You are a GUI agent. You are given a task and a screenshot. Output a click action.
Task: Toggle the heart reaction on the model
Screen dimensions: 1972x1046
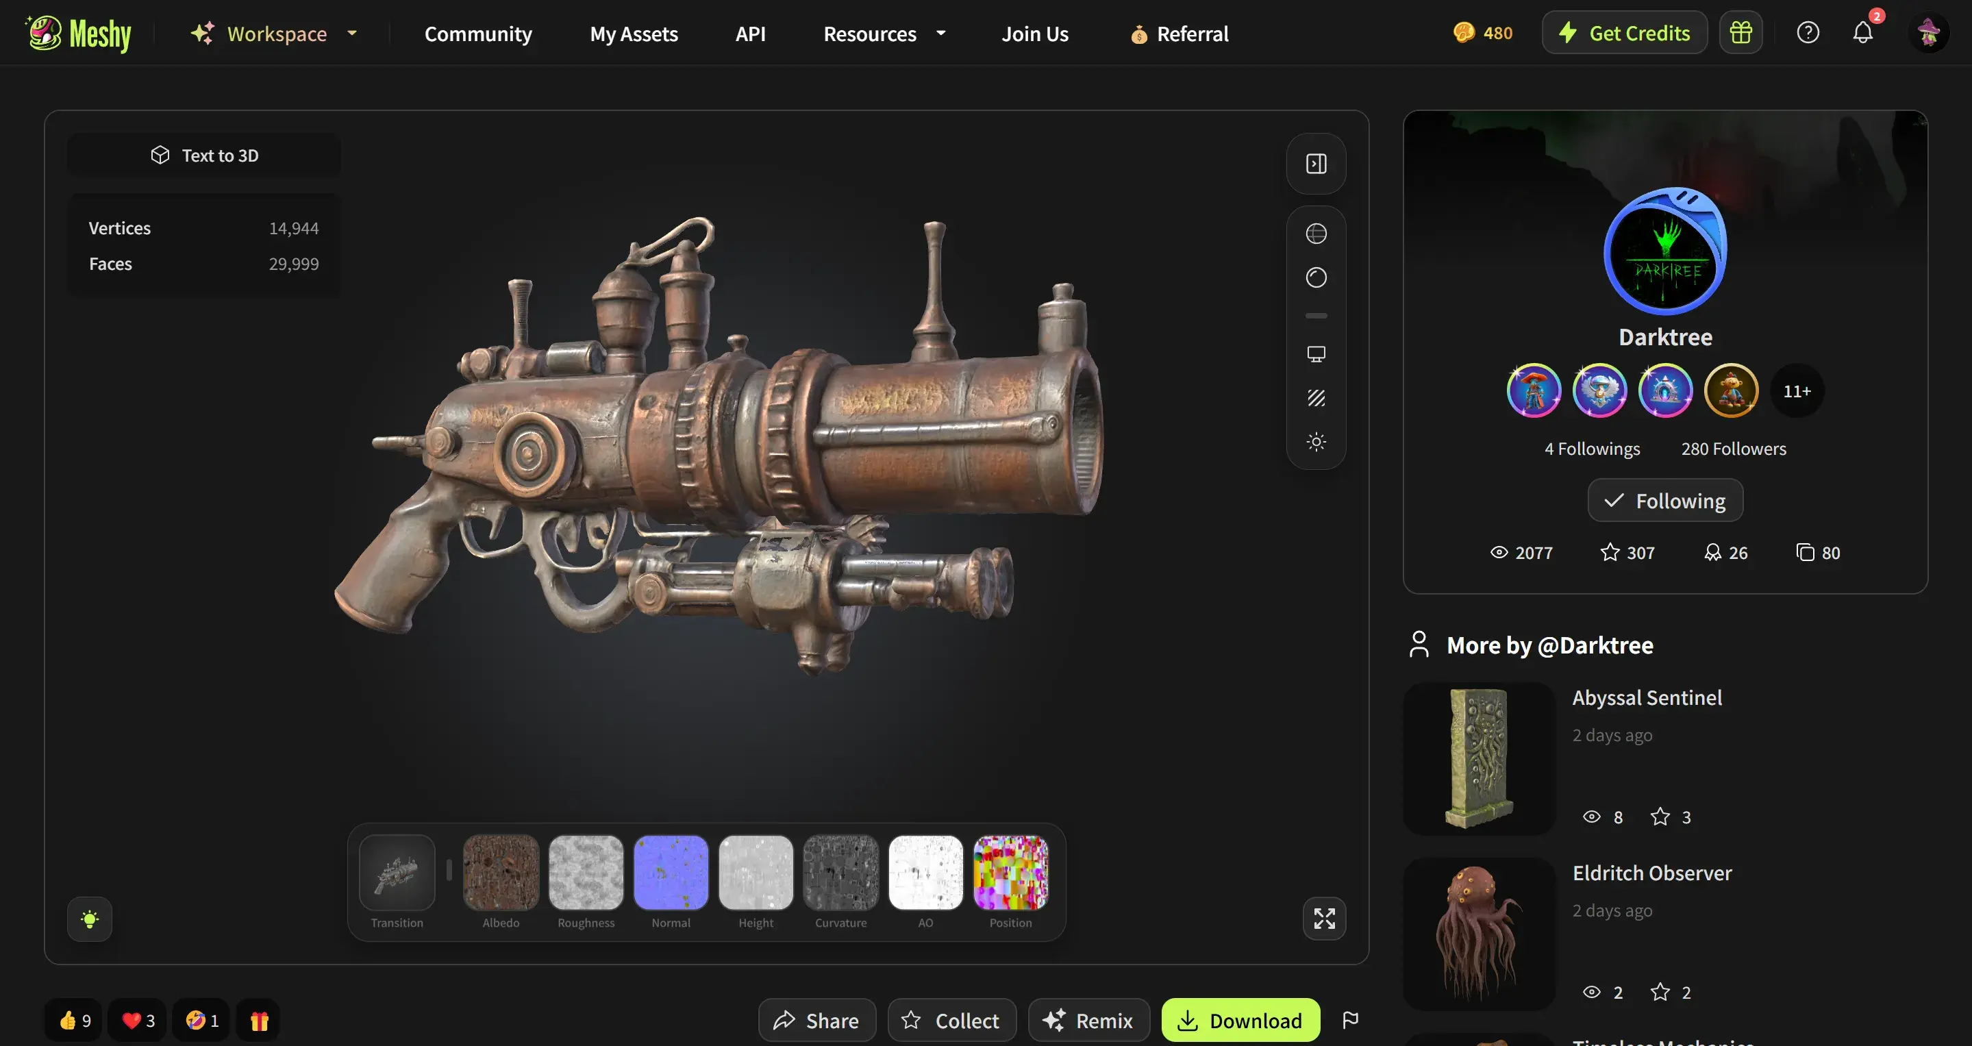click(137, 1020)
